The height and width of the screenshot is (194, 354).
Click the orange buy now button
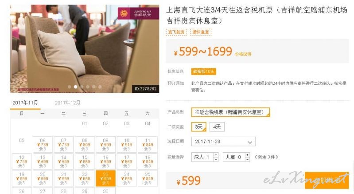[x=327, y=180]
